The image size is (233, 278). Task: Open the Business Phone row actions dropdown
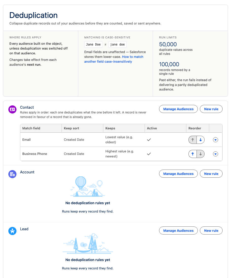click(216, 154)
